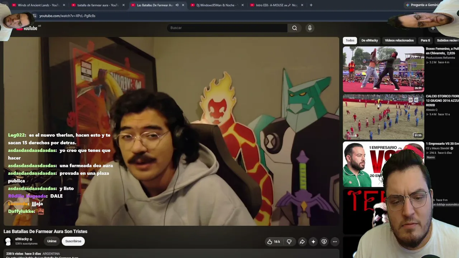Click the 1 Empresario VS 20 title
Screen dimensions: 459x258
pos(443,144)
